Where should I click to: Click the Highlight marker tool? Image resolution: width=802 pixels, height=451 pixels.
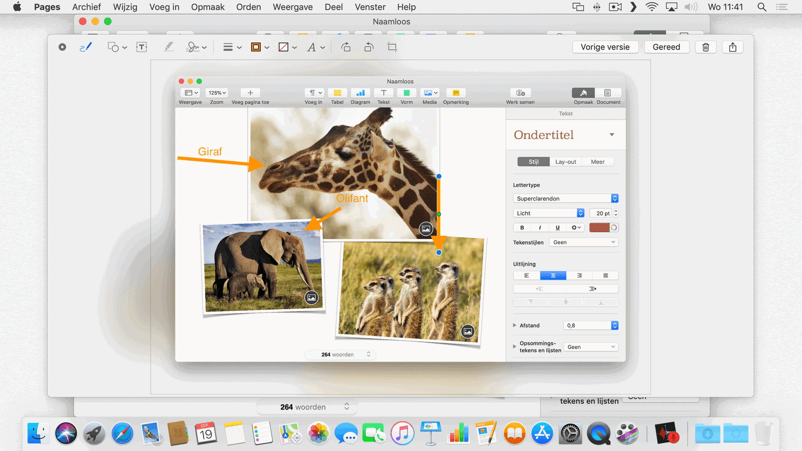pos(169,47)
